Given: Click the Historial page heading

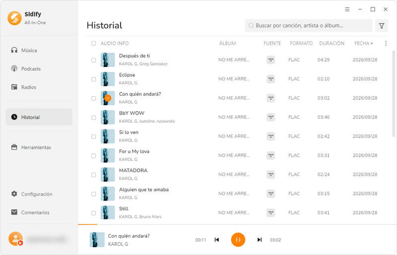Looking at the screenshot, I should (104, 25).
